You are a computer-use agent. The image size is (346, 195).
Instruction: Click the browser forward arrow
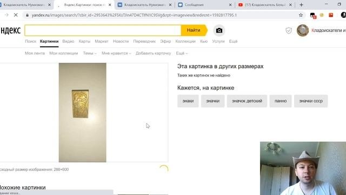point(6,15)
